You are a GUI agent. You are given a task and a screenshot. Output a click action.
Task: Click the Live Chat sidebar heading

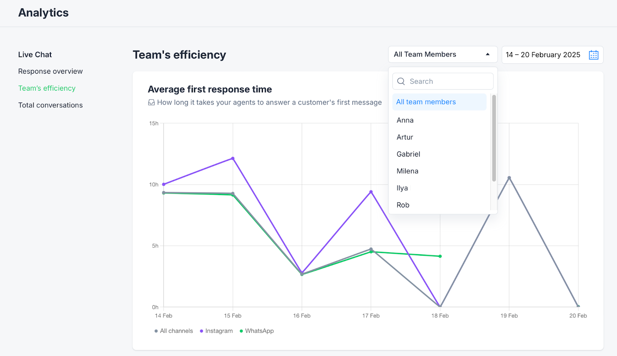[35, 55]
